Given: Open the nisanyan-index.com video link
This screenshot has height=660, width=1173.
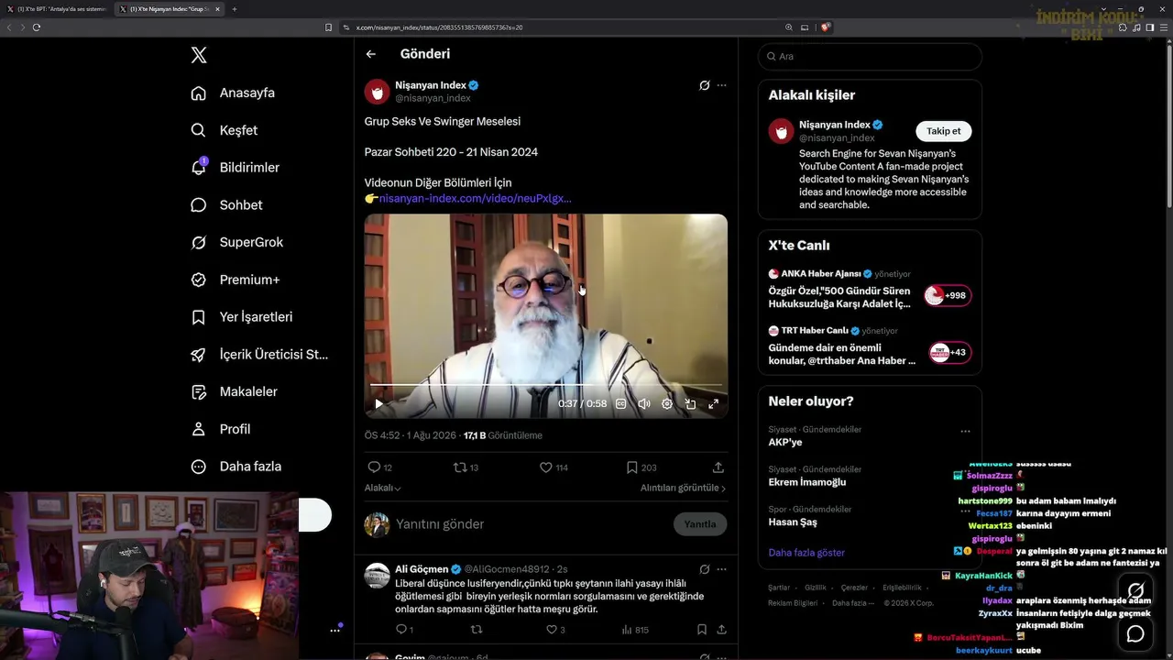Looking at the screenshot, I should [x=475, y=198].
